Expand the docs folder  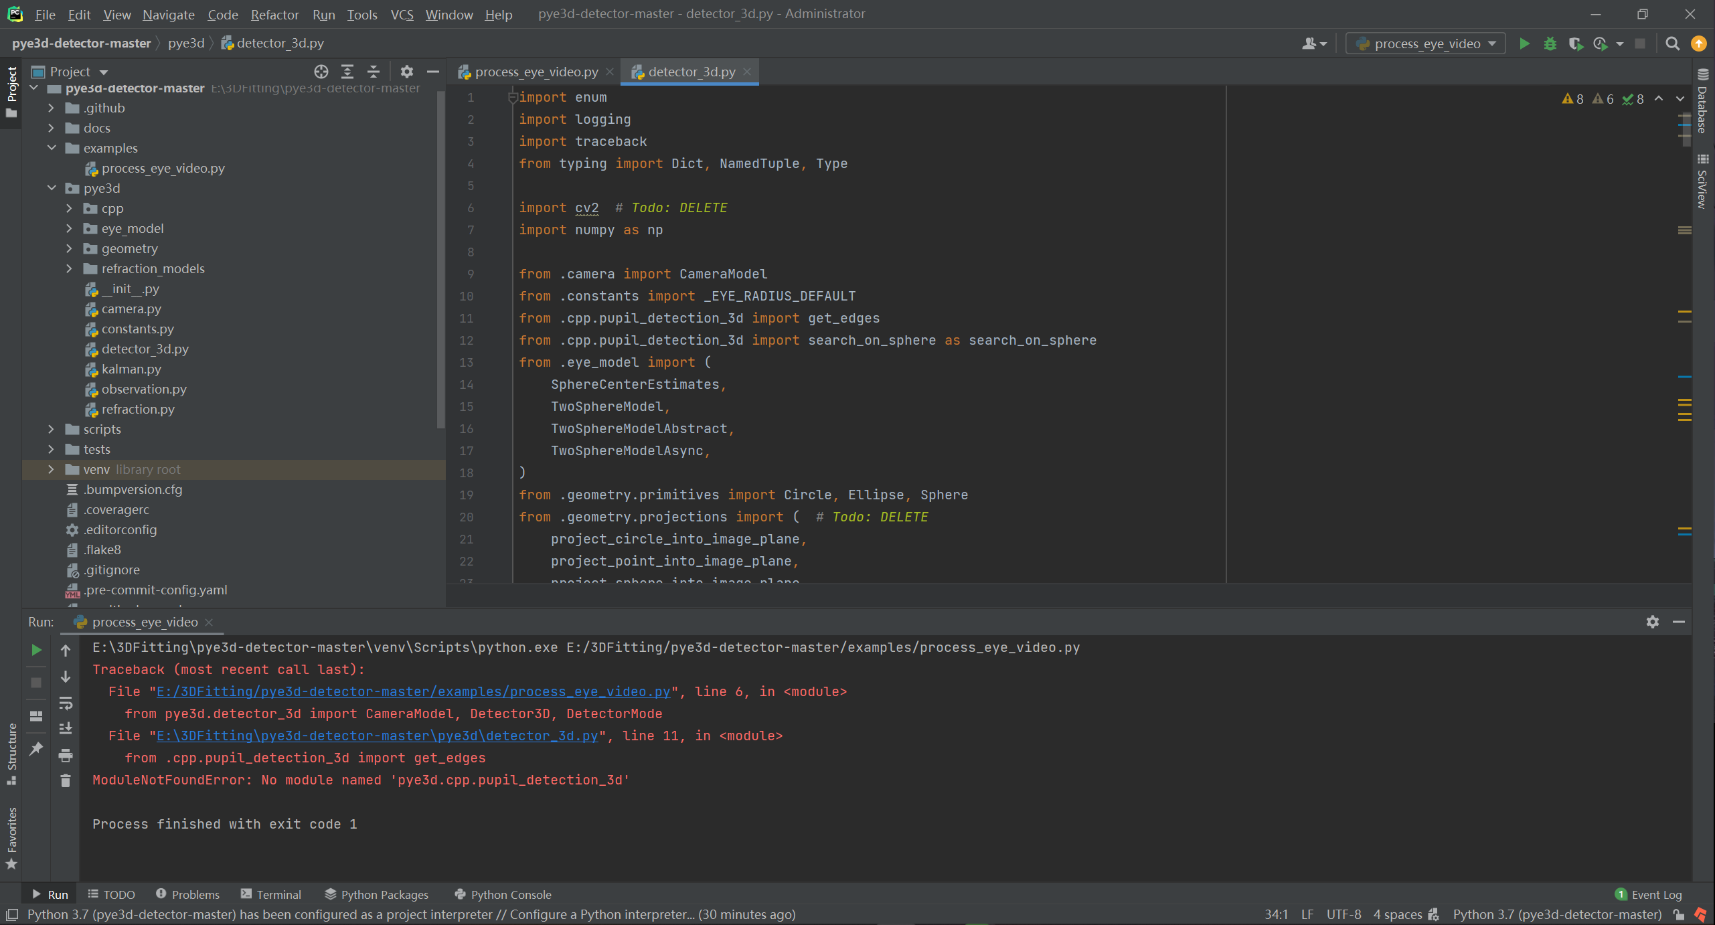point(51,128)
